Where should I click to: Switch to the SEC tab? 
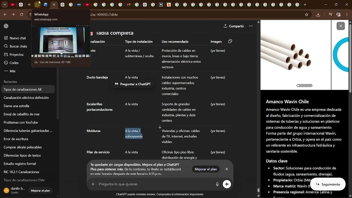point(79,5)
